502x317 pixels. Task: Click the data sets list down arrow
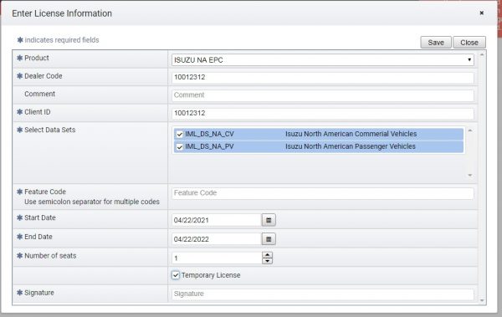(470, 175)
